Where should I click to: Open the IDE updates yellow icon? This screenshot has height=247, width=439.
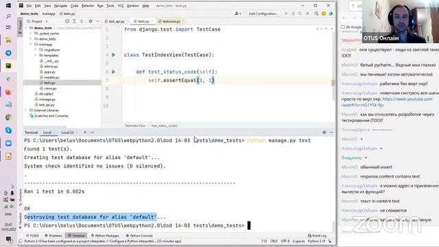324,14
